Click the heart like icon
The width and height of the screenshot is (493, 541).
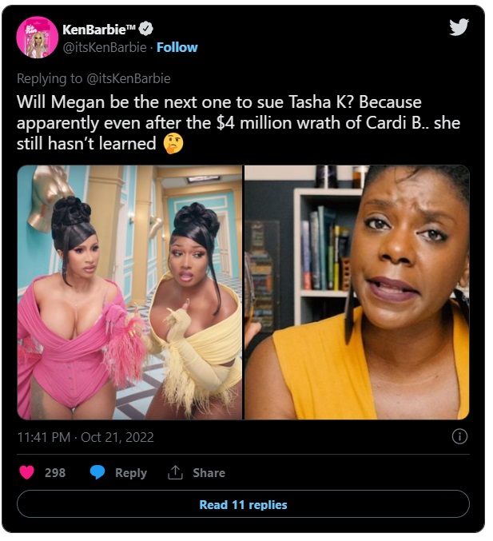tap(26, 472)
